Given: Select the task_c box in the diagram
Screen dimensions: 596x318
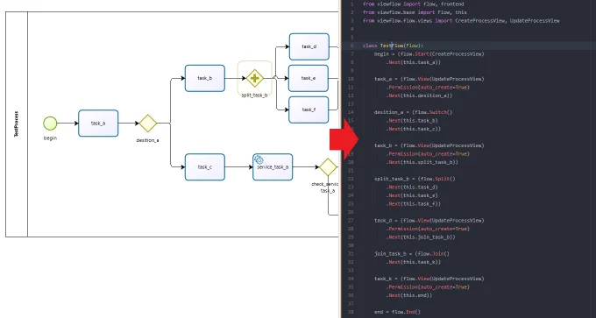Looking at the screenshot, I should pyautogui.click(x=205, y=167).
